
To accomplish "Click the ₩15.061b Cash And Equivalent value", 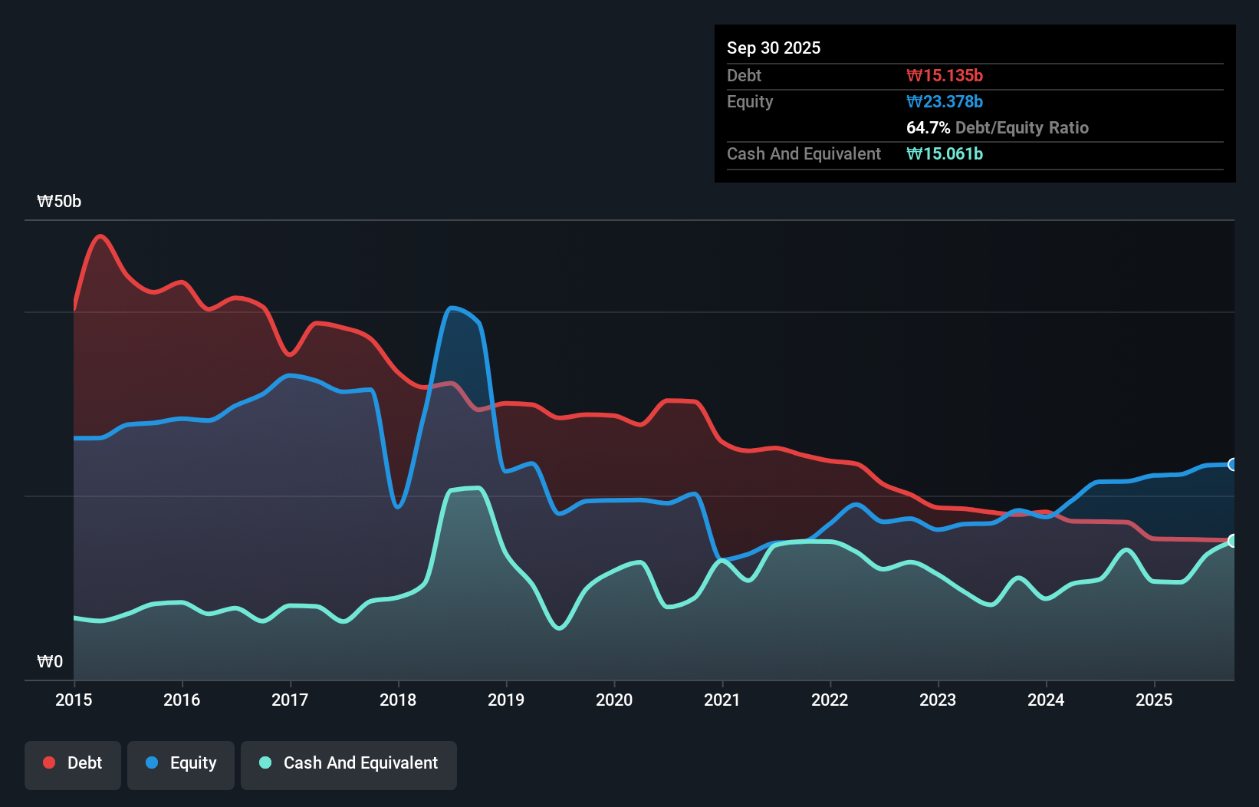I will coord(945,153).
